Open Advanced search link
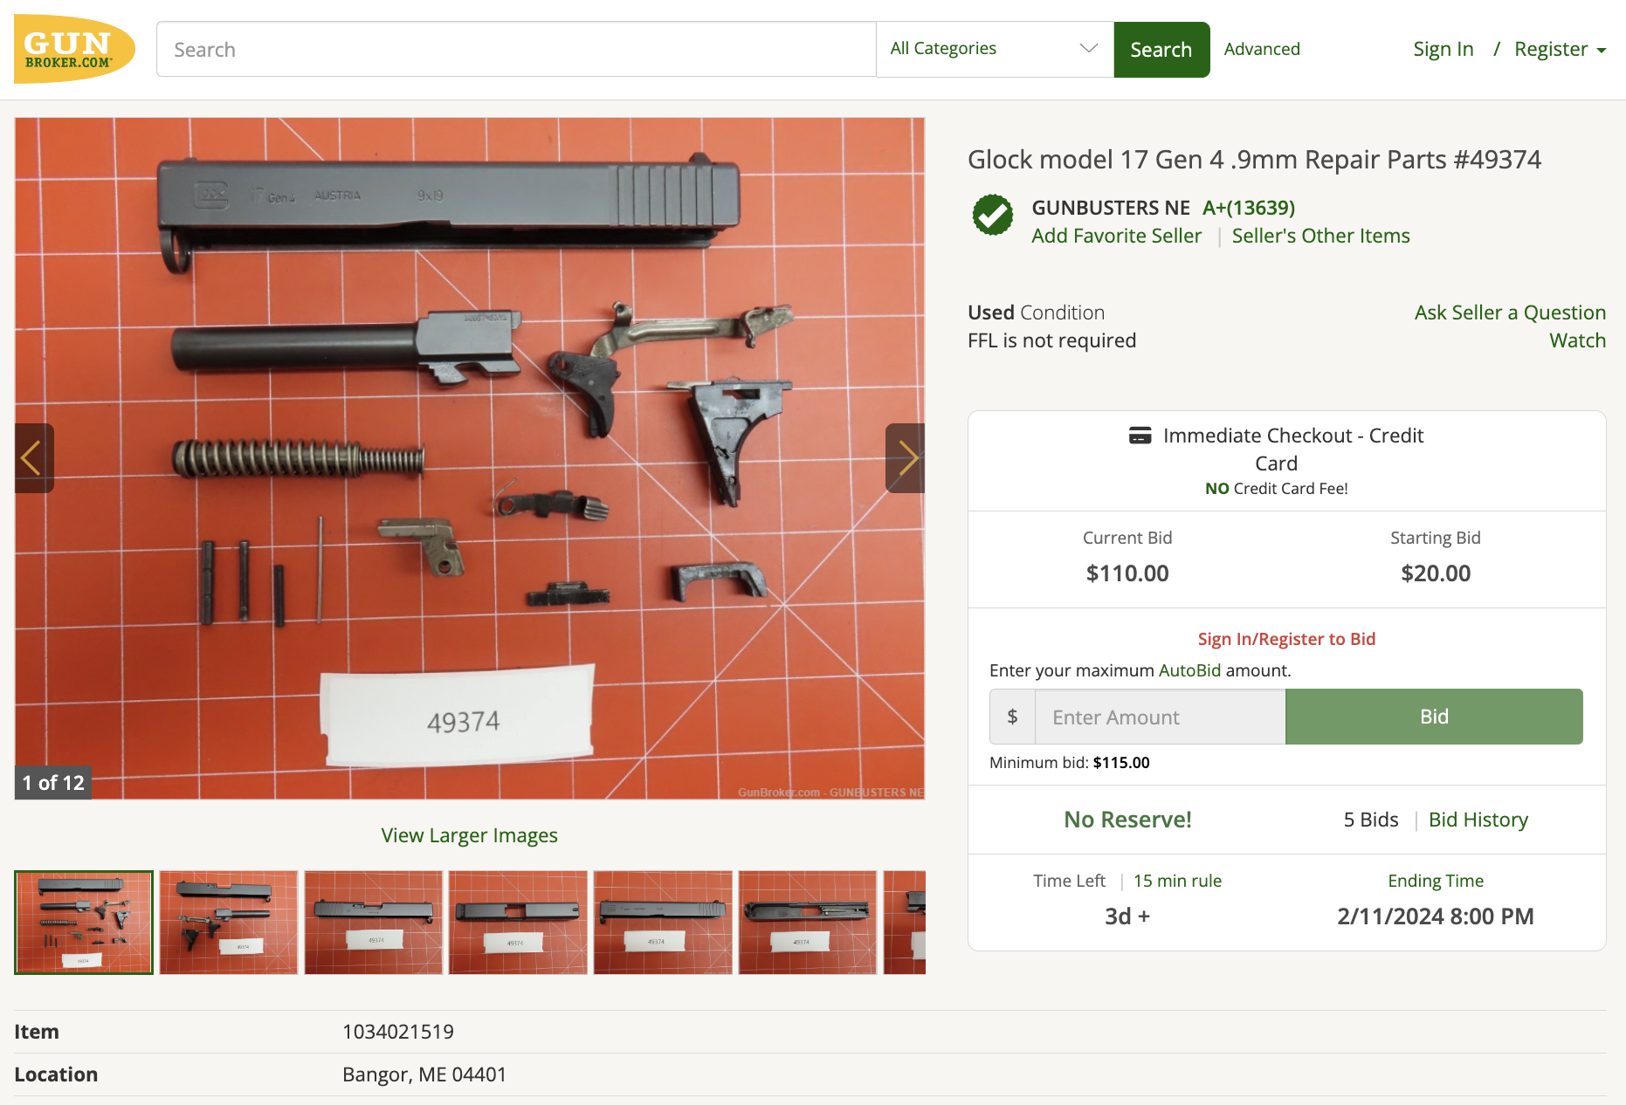 coord(1262,49)
